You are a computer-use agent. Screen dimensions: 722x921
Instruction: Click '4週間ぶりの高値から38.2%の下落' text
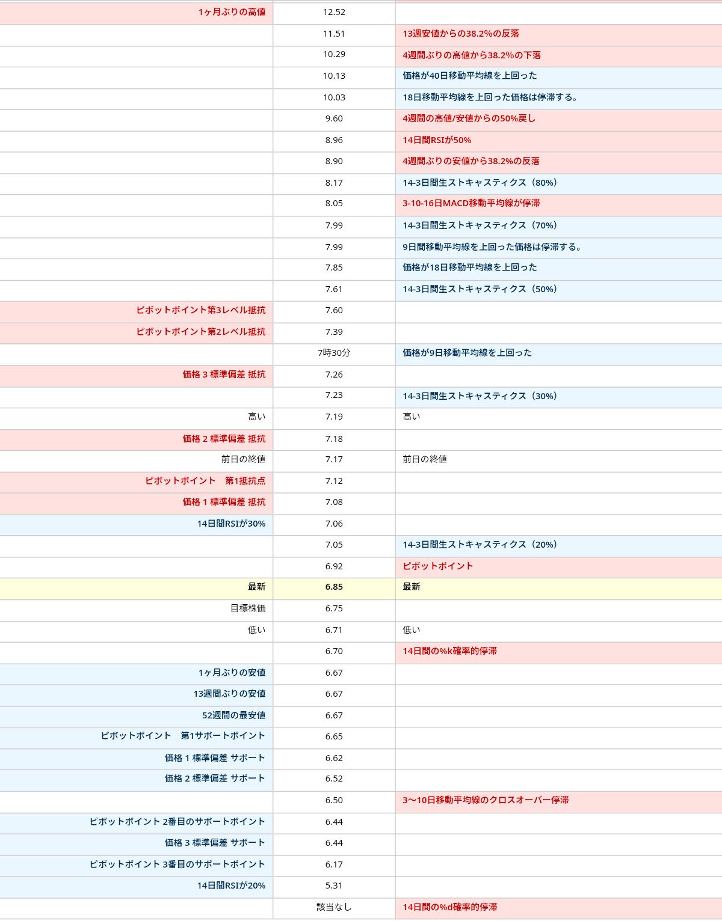472,55
